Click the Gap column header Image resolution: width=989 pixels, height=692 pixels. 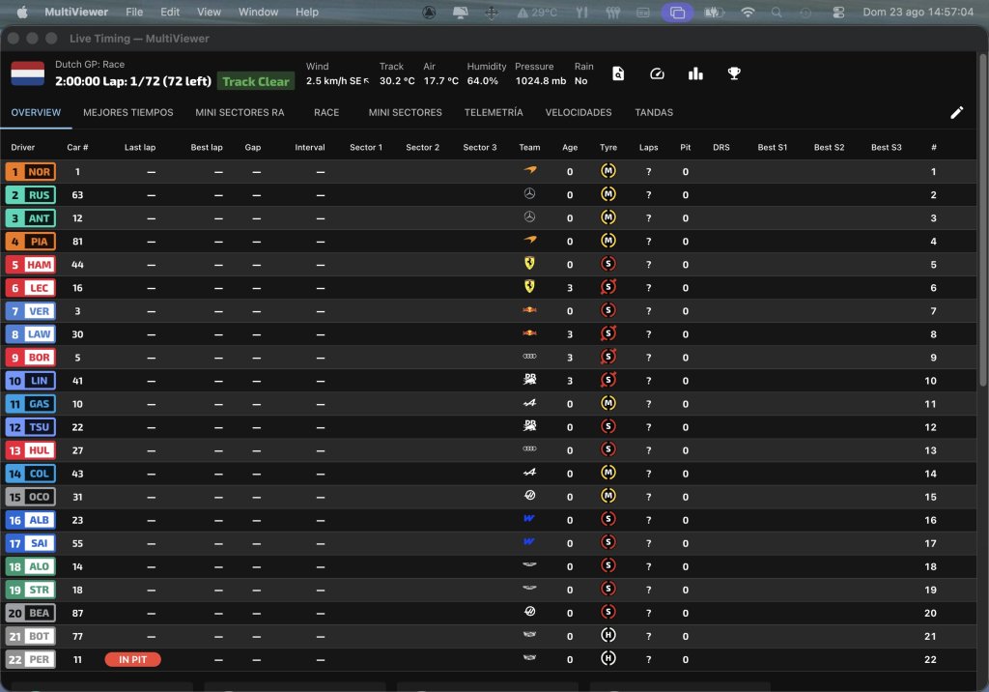(252, 147)
